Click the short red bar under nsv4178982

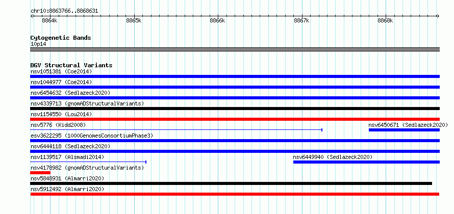[x=40, y=173]
